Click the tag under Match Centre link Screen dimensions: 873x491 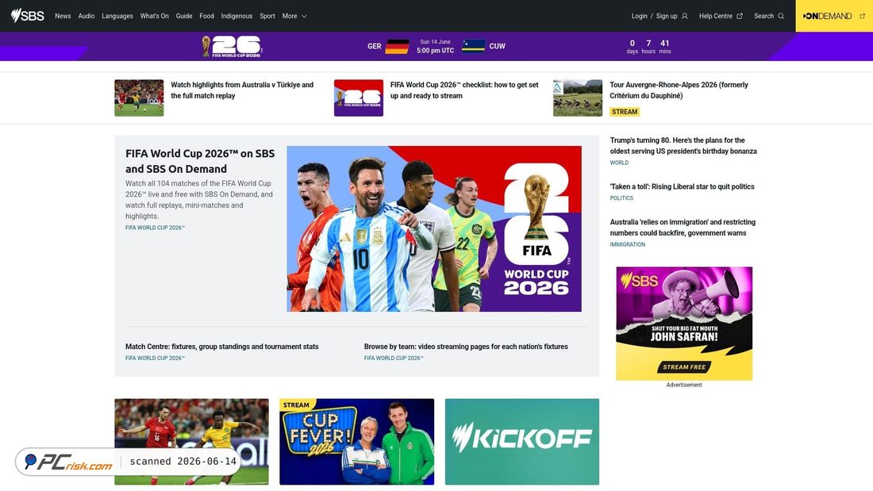point(155,358)
